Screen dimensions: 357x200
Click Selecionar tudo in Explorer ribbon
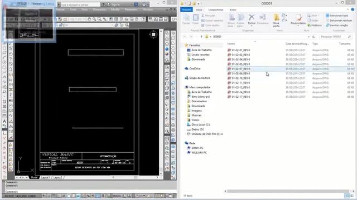pos(337,16)
